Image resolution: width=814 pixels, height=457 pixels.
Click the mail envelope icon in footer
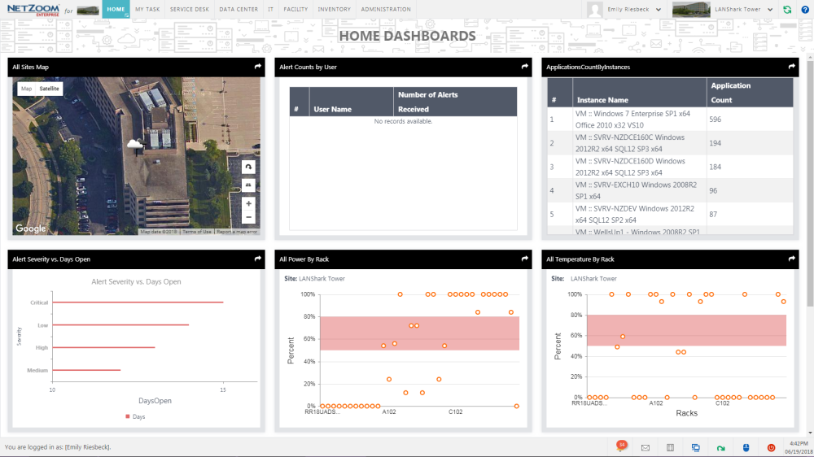[645, 447]
